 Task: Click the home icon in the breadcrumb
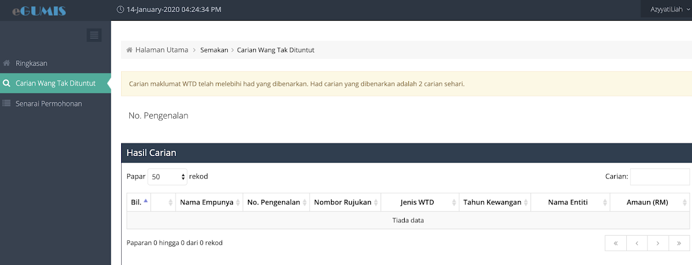click(x=129, y=50)
